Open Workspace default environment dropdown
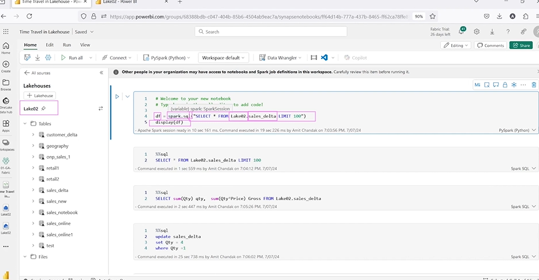Viewport: 539px width, 280px height. [223, 58]
